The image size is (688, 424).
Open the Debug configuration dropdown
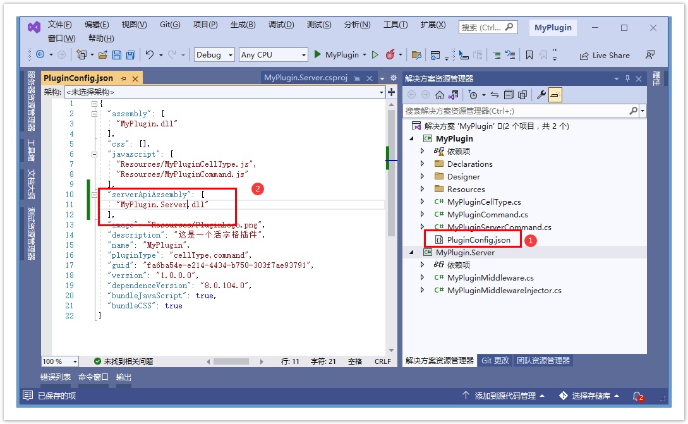tap(214, 55)
